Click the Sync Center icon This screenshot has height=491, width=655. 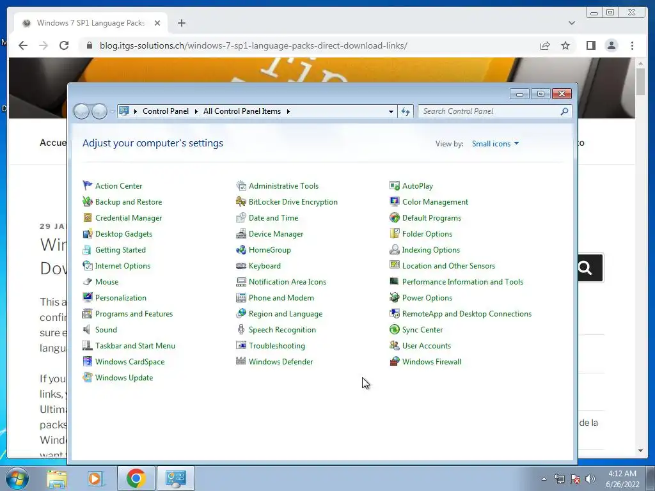[x=394, y=330]
